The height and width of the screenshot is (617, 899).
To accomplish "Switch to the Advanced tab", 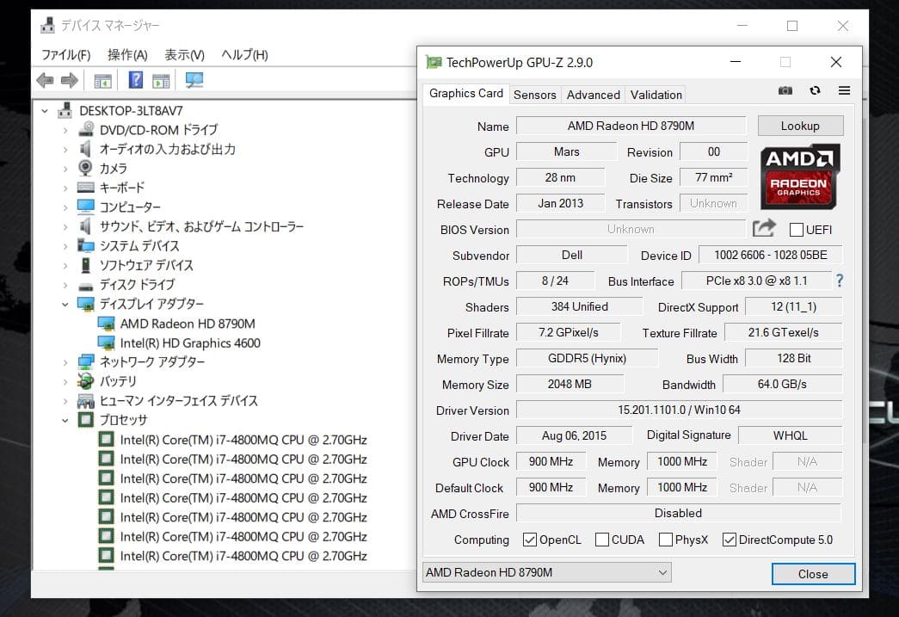I will pyautogui.click(x=594, y=95).
